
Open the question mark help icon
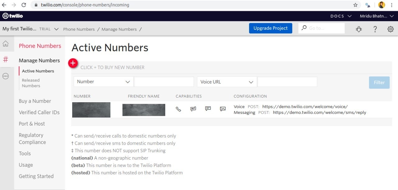(x=375, y=29)
